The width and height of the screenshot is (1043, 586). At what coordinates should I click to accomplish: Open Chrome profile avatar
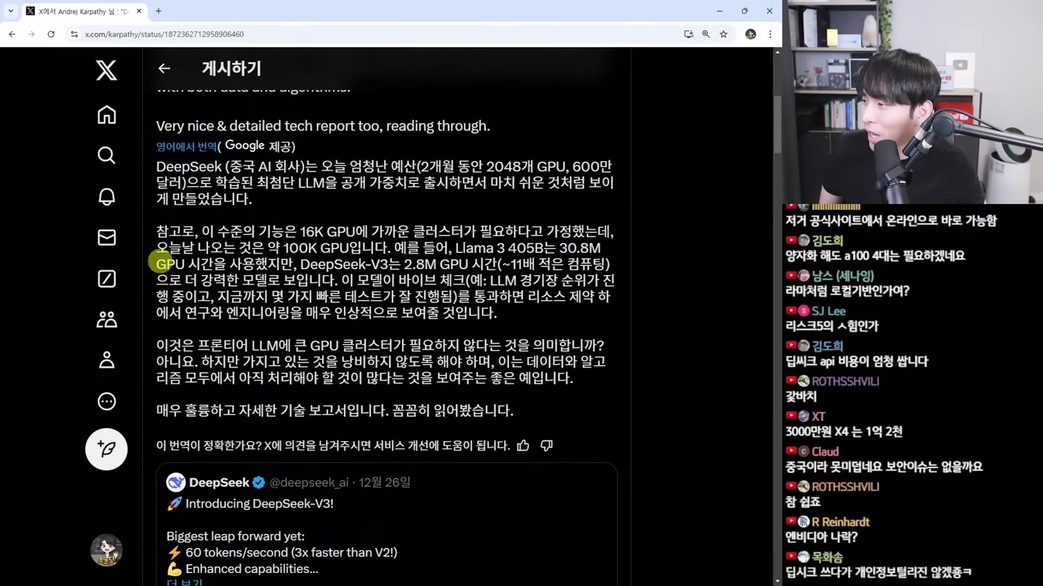click(750, 34)
